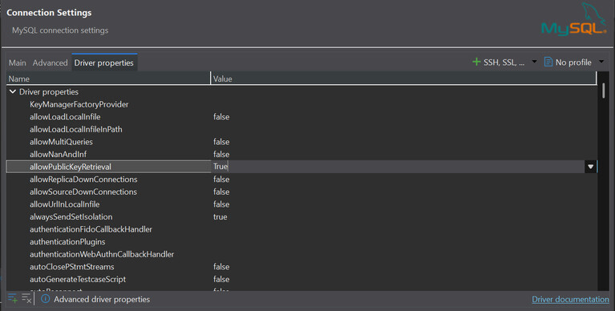Click the remove property icon at bottom left
This screenshot has height=311, width=615.
point(26,298)
